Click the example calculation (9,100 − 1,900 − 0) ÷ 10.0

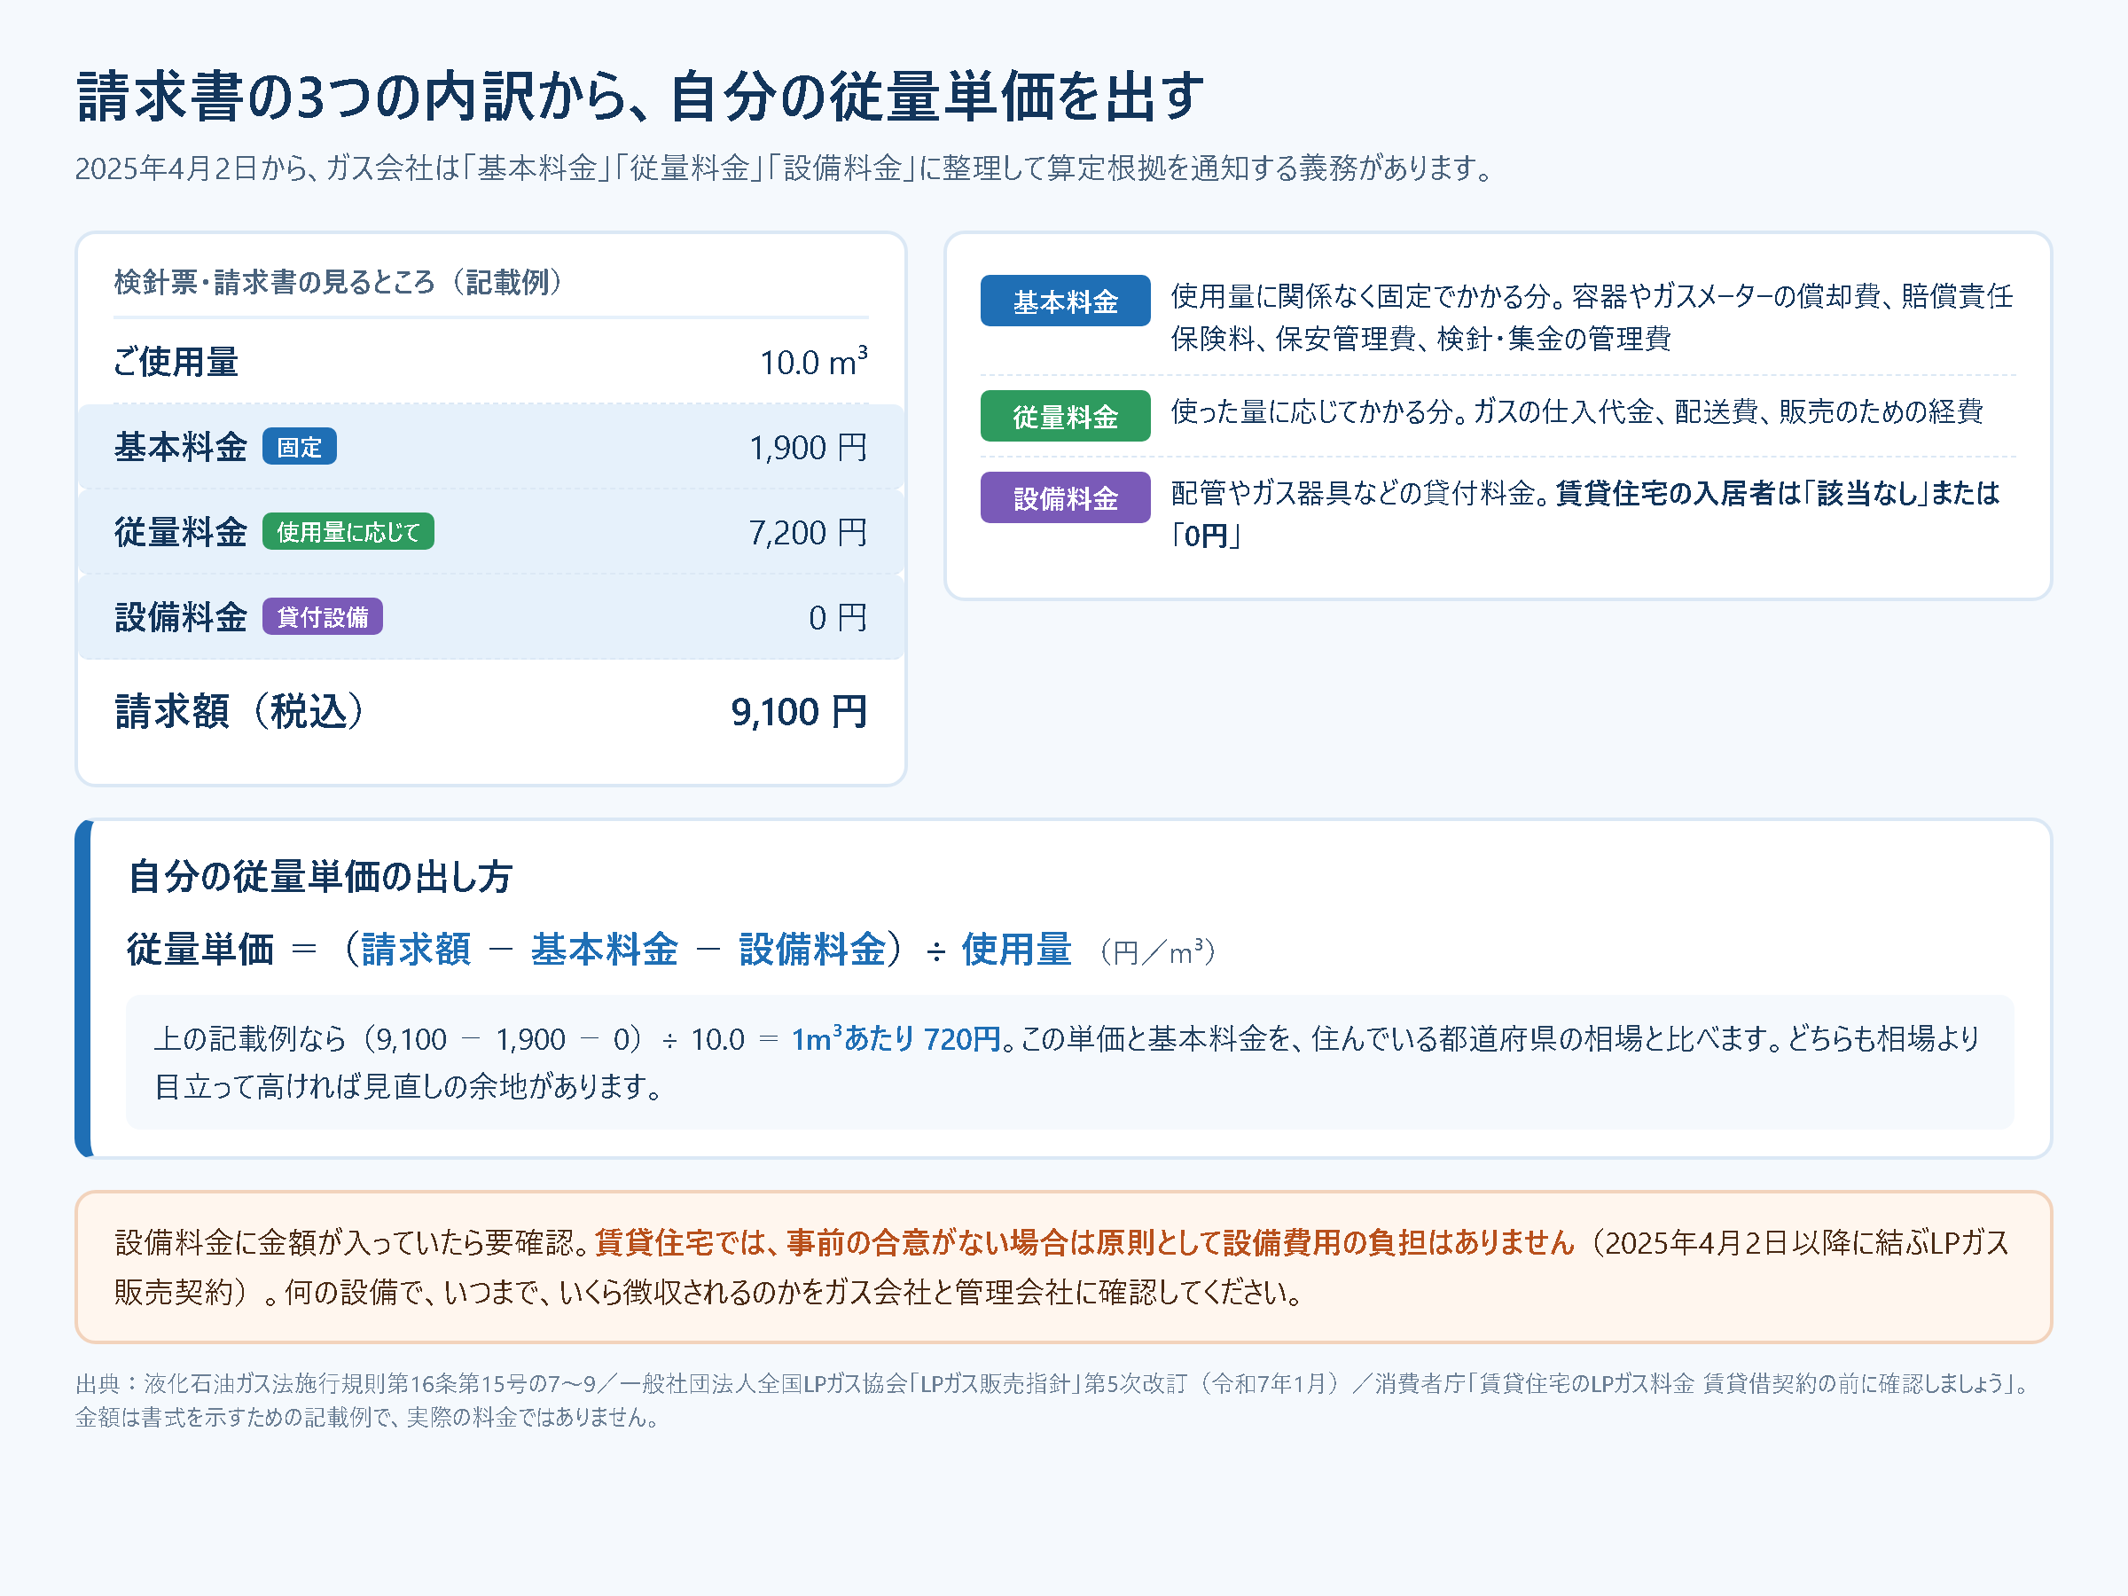pos(552,1039)
